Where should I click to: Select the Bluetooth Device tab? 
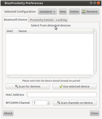click(x=16, y=20)
